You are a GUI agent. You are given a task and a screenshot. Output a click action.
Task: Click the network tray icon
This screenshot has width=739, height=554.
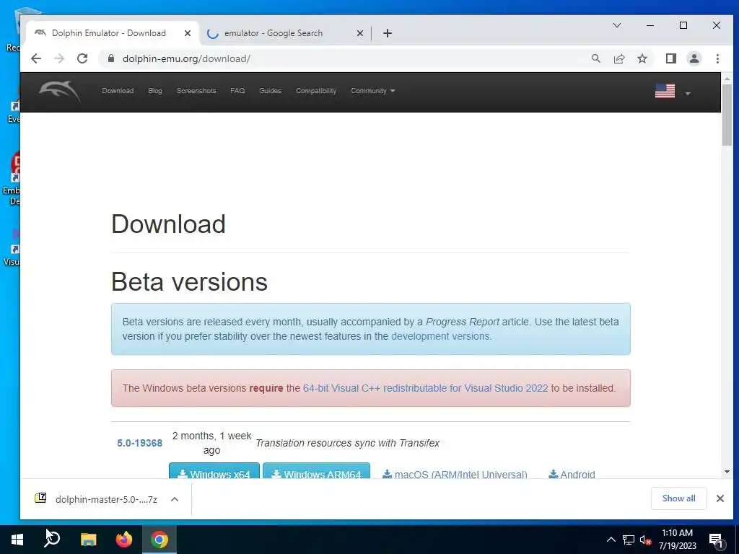pyautogui.click(x=629, y=540)
